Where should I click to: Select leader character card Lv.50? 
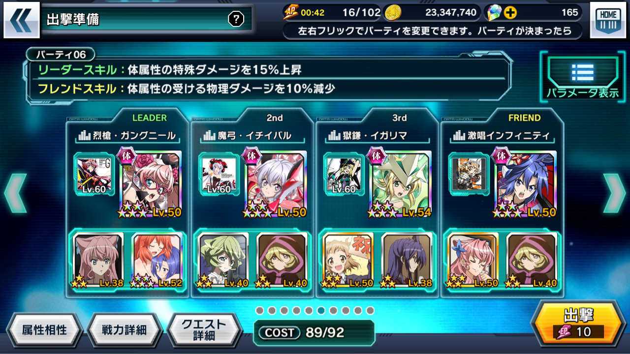tap(150, 185)
